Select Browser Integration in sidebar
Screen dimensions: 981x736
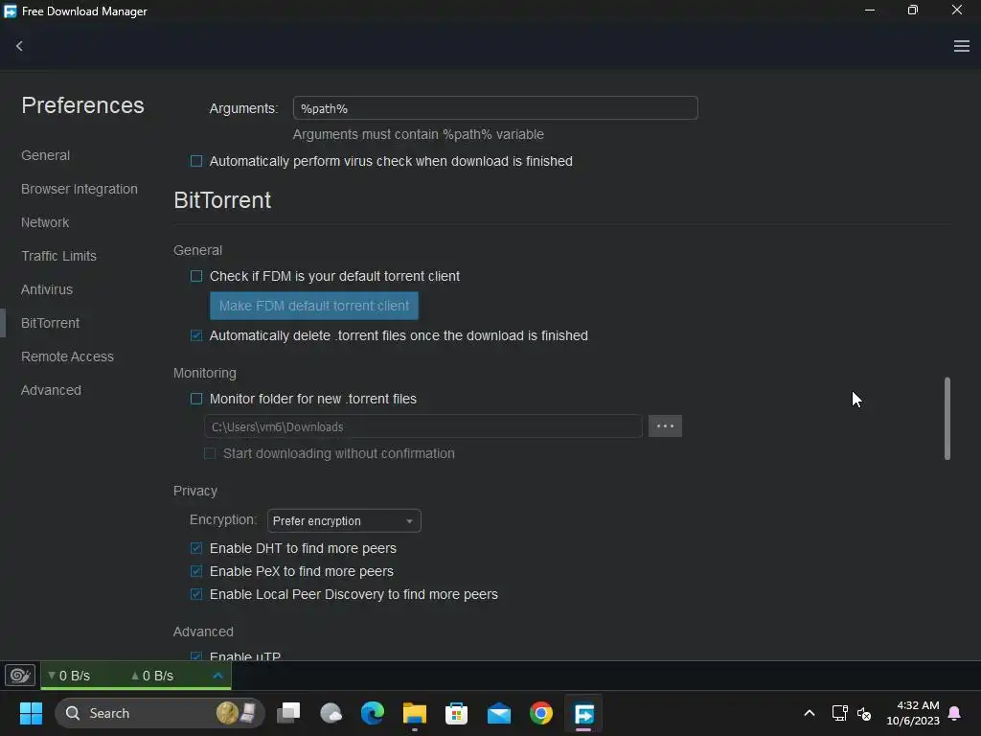point(80,189)
